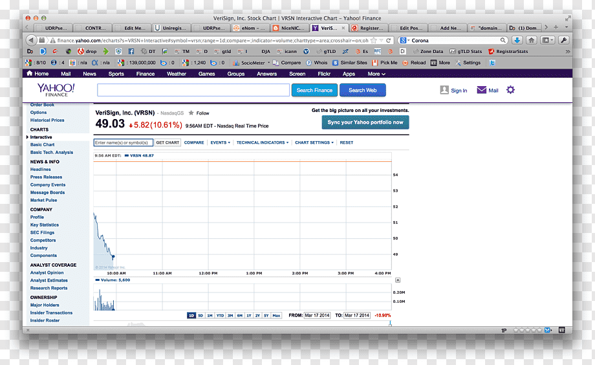The width and height of the screenshot is (595, 365).
Task: Open the bookmarks menu toolbar button
Action: click(x=546, y=40)
